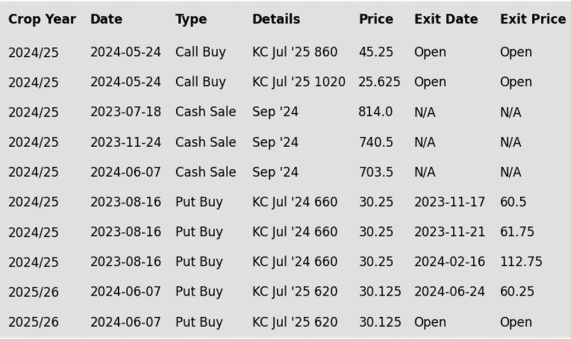Viewport: 571px width, 339px height.
Task: Select the KC Jul '25 860 cell
Action: (294, 52)
